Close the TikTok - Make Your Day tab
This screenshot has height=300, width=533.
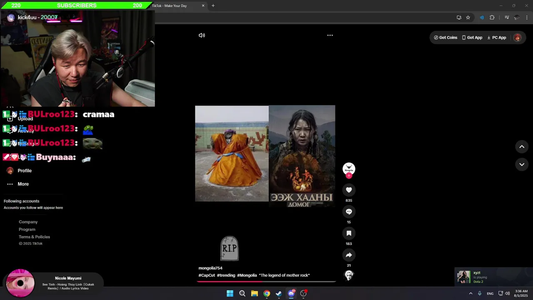pyautogui.click(x=203, y=6)
